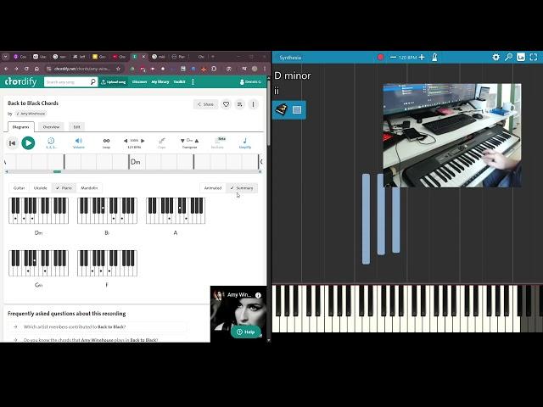Click the red record button in Synthesia
The image size is (543, 407).
coord(380,57)
